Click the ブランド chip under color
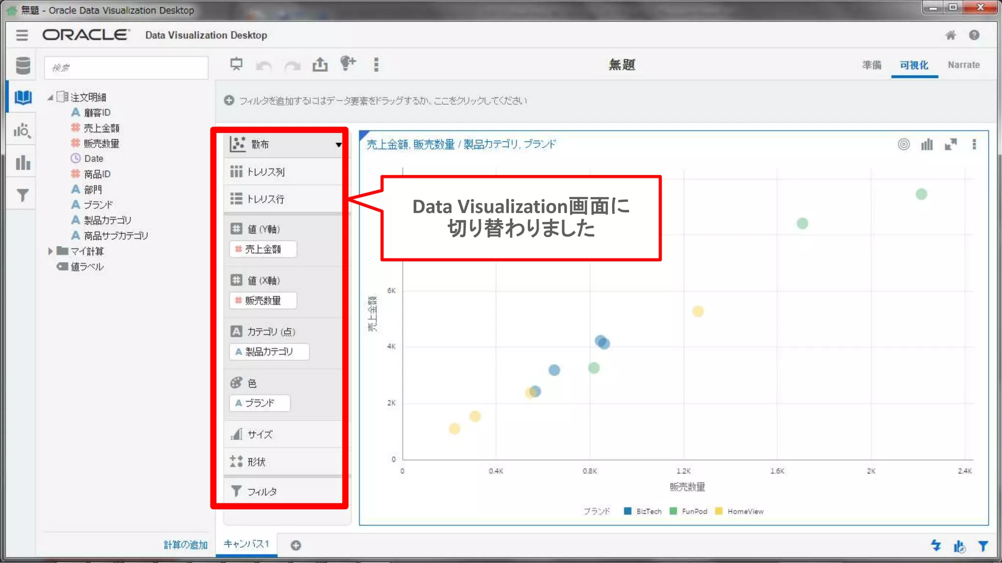Image resolution: width=1002 pixels, height=563 pixels. tap(260, 403)
